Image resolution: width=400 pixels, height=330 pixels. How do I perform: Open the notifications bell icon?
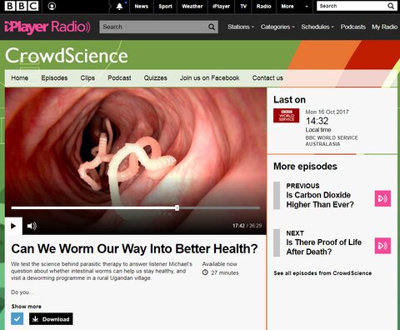(x=119, y=7)
